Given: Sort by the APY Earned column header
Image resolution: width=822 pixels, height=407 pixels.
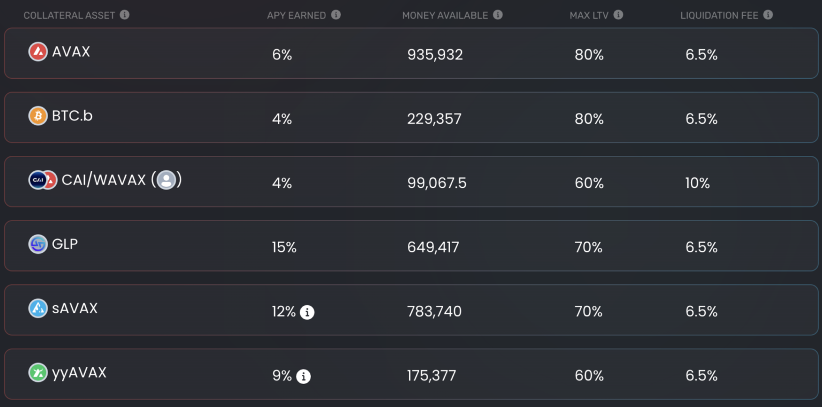Looking at the screenshot, I should coord(296,16).
